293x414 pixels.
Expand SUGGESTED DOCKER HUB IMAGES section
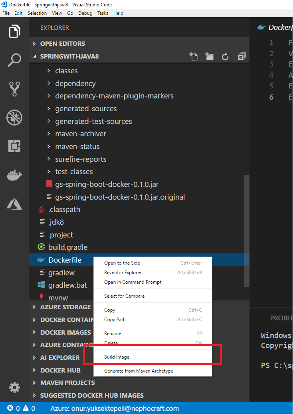(139, 395)
